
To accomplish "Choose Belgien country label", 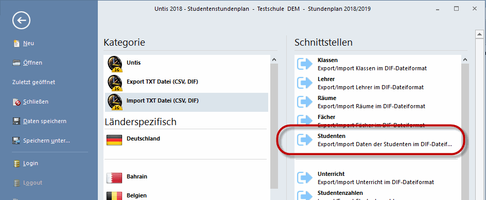I will click(x=137, y=196).
